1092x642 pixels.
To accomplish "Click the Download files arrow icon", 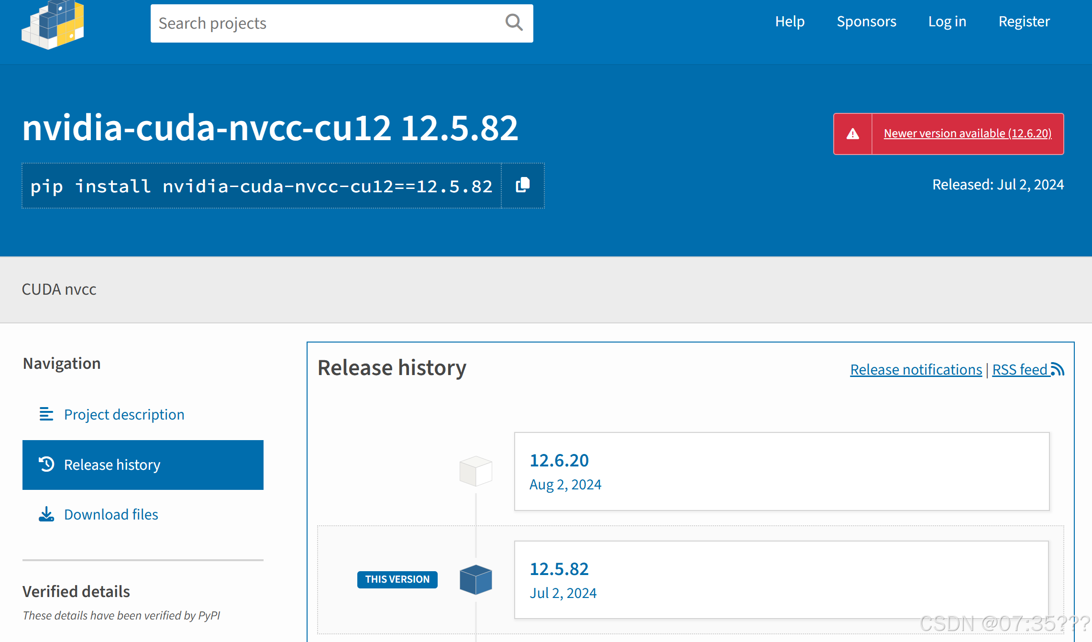I will coord(46,514).
